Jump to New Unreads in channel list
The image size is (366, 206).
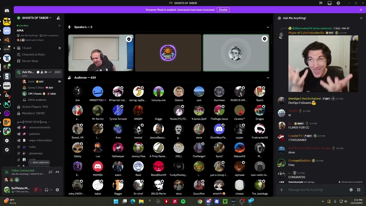point(39,163)
